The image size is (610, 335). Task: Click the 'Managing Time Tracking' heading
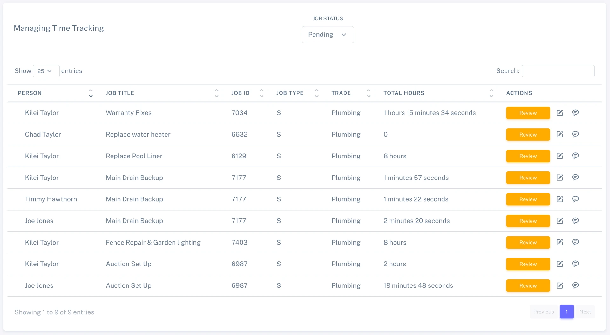tap(59, 28)
